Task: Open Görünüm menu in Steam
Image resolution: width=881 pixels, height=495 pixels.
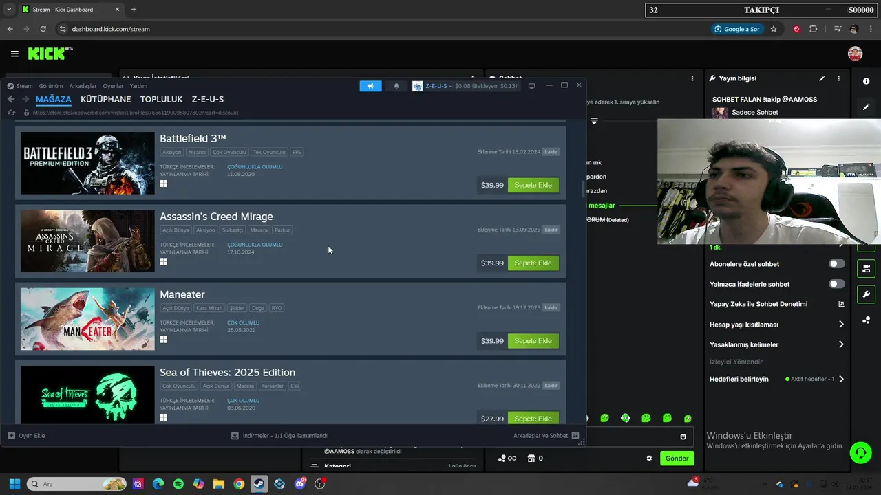Action: (51, 86)
